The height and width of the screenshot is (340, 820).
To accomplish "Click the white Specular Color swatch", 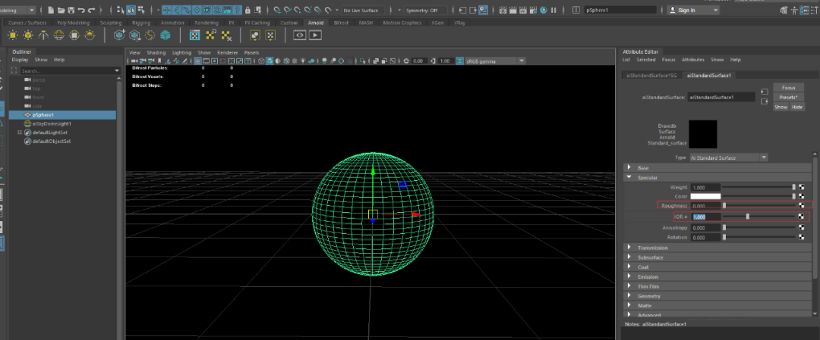I will tap(705, 196).
